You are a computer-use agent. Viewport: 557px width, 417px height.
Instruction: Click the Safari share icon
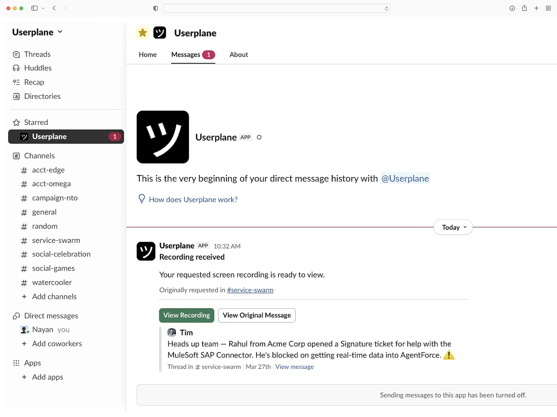(x=524, y=8)
